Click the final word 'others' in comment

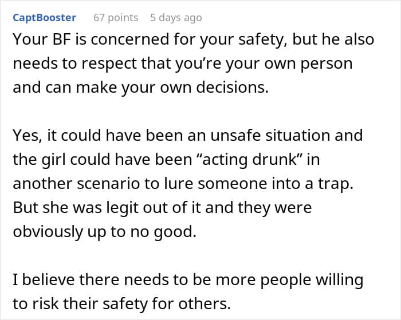pos(205,304)
